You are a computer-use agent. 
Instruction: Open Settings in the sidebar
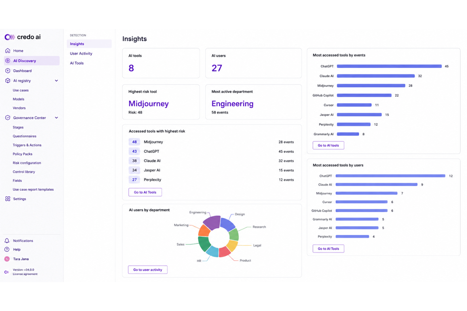[20, 199]
